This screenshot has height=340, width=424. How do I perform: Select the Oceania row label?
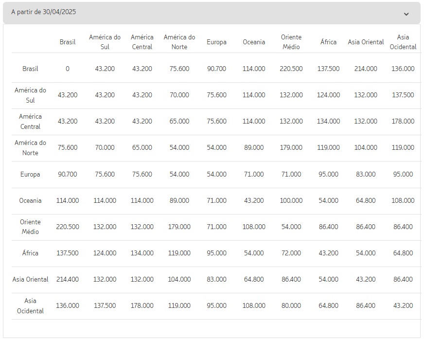(30, 201)
